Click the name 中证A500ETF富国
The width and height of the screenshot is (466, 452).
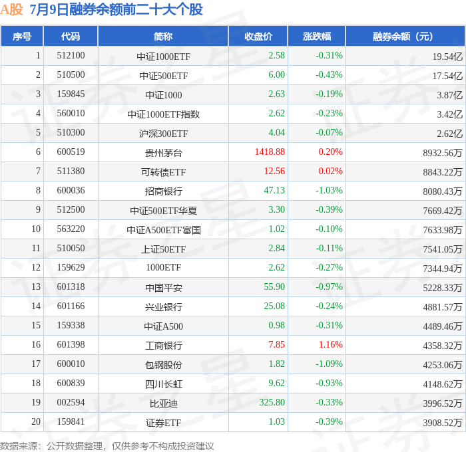[x=164, y=230]
